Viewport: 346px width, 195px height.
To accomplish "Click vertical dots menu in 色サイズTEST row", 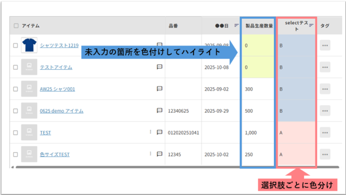I will (150, 154).
